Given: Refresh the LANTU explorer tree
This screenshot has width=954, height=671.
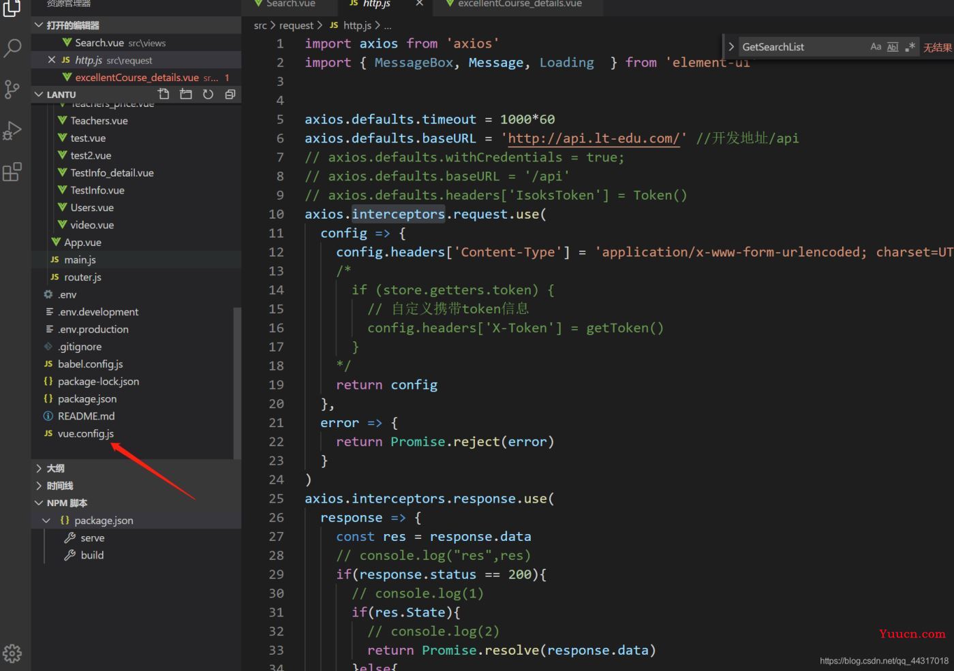Looking at the screenshot, I should [x=208, y=94].
